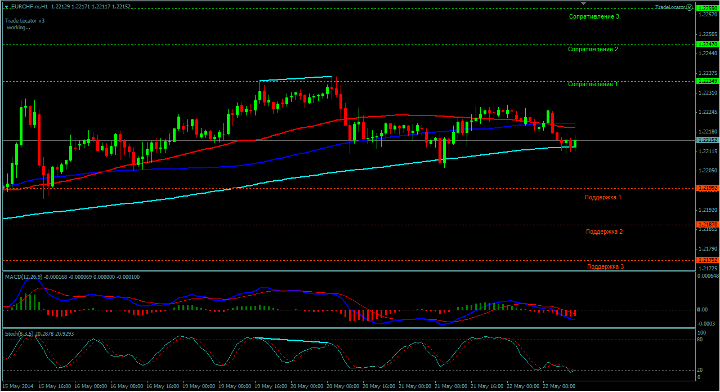The image size is (720, 392).
Task: Select the 1.22590 resistance price tag
Action: pyautogui.click(x=707, y=8)
